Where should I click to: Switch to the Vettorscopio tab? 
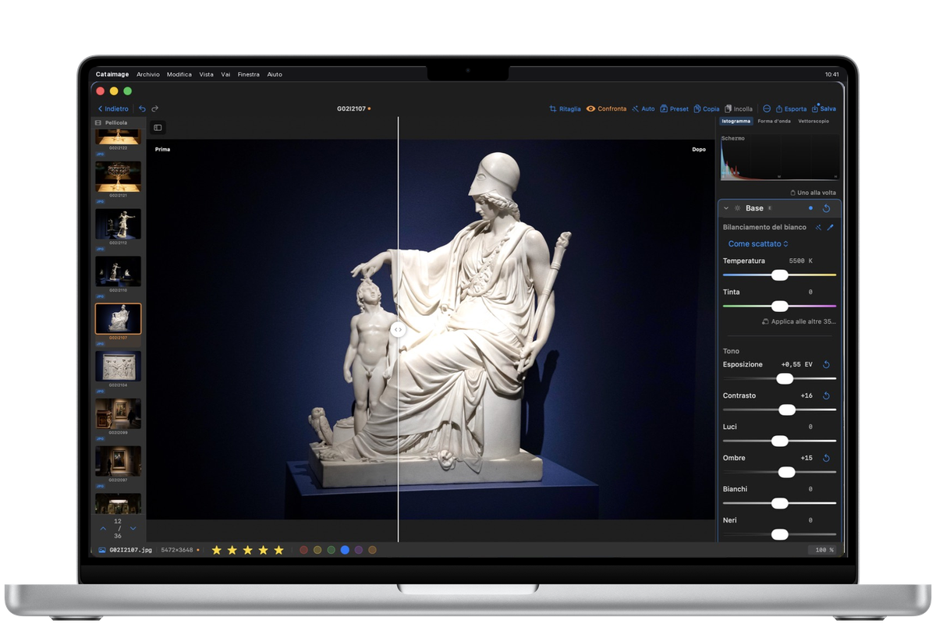(814, 121)
